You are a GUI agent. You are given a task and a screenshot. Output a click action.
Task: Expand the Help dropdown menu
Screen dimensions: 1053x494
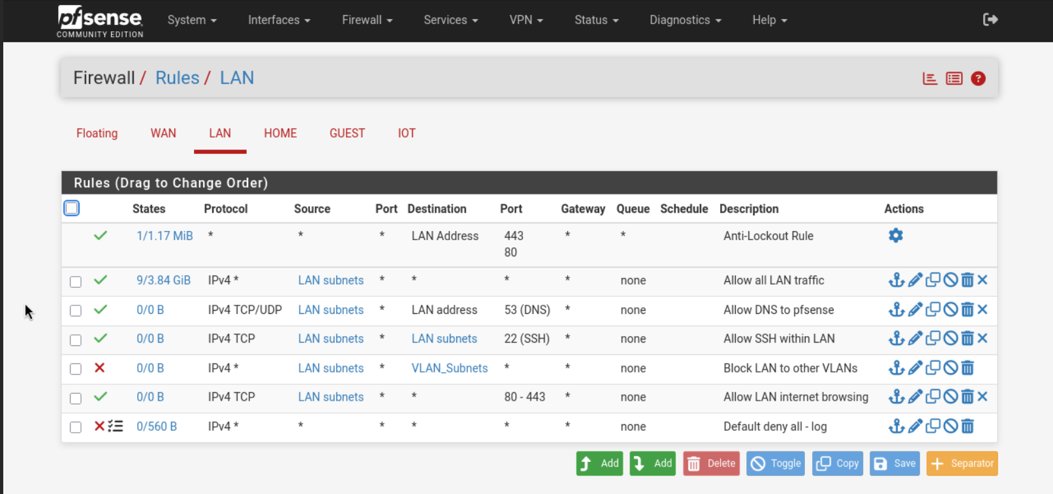tap(770, 20)
